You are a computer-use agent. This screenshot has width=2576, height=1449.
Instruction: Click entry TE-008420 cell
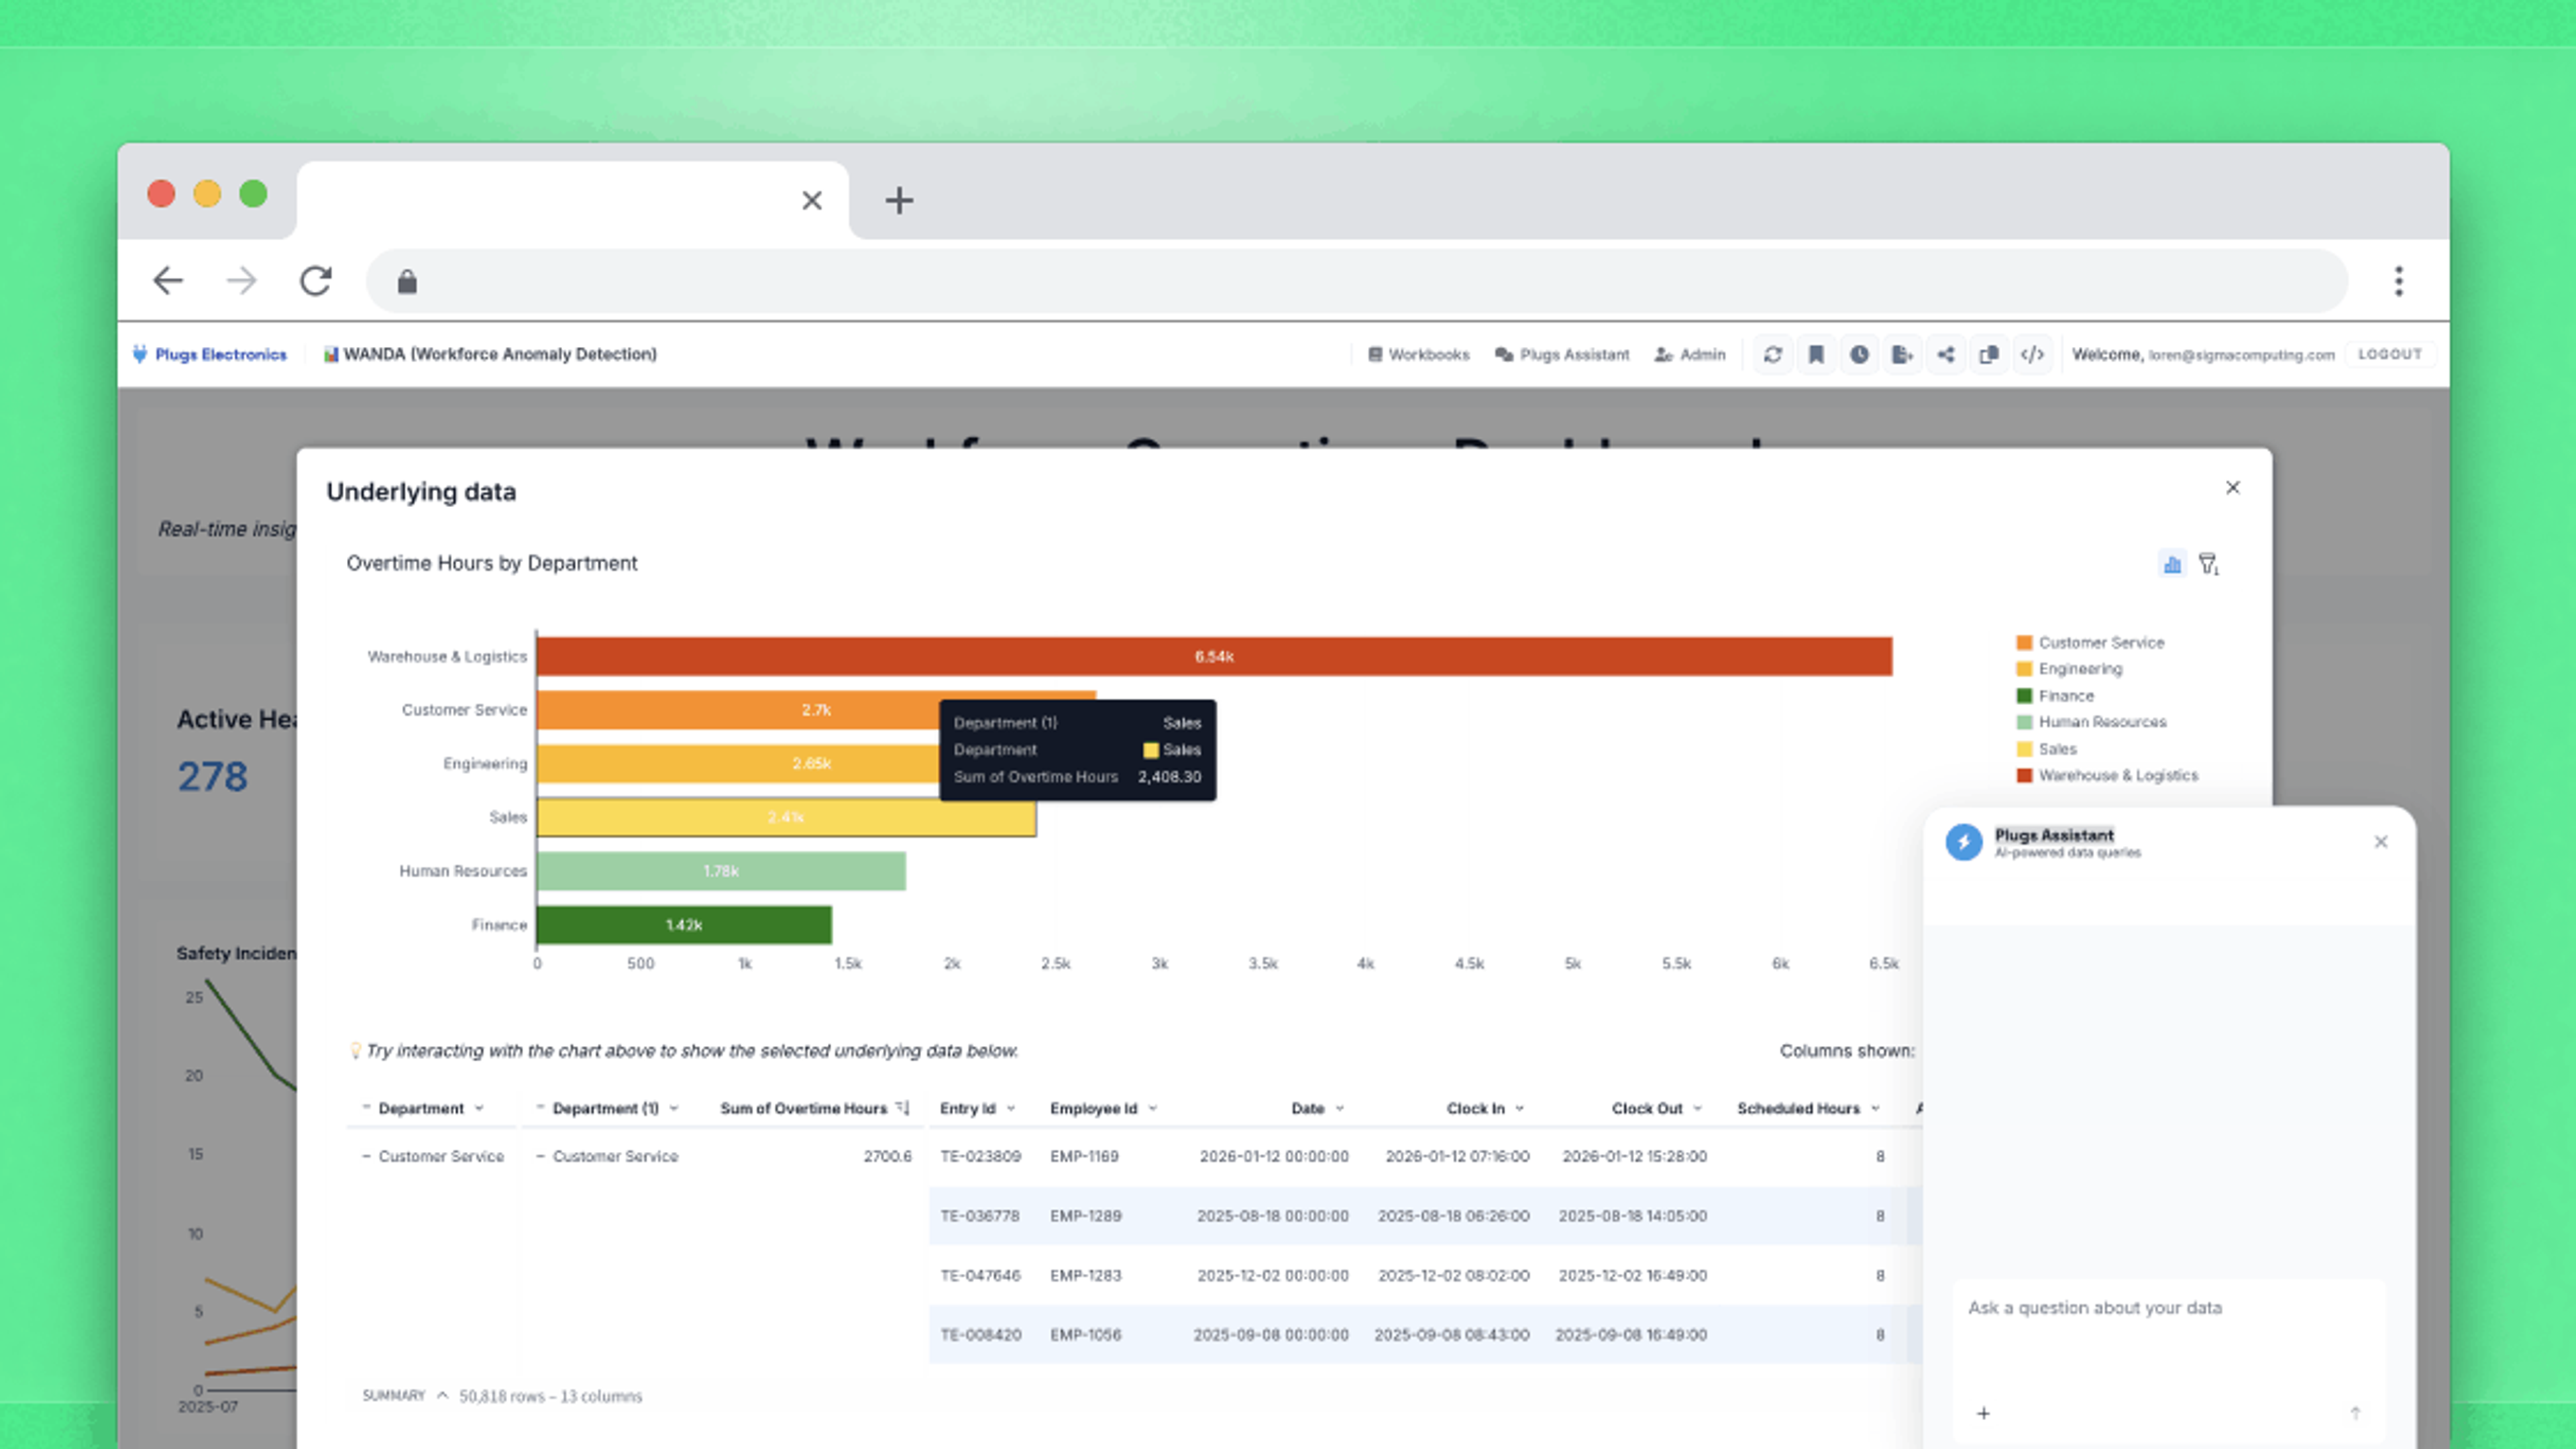point(980,1335)
